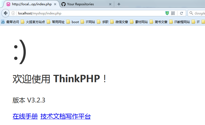Open the IT网站 bookmark folder

click(88, 22)
